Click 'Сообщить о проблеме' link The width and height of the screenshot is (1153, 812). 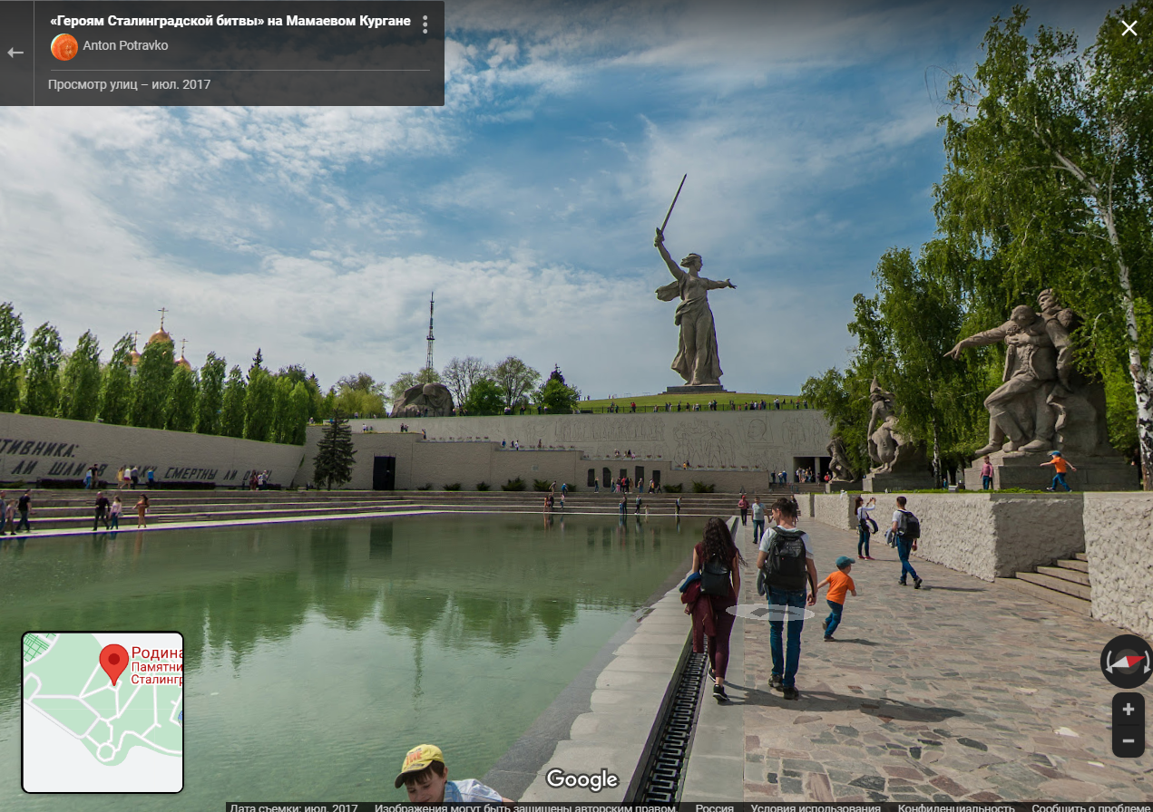click(x=1091, y=807)
